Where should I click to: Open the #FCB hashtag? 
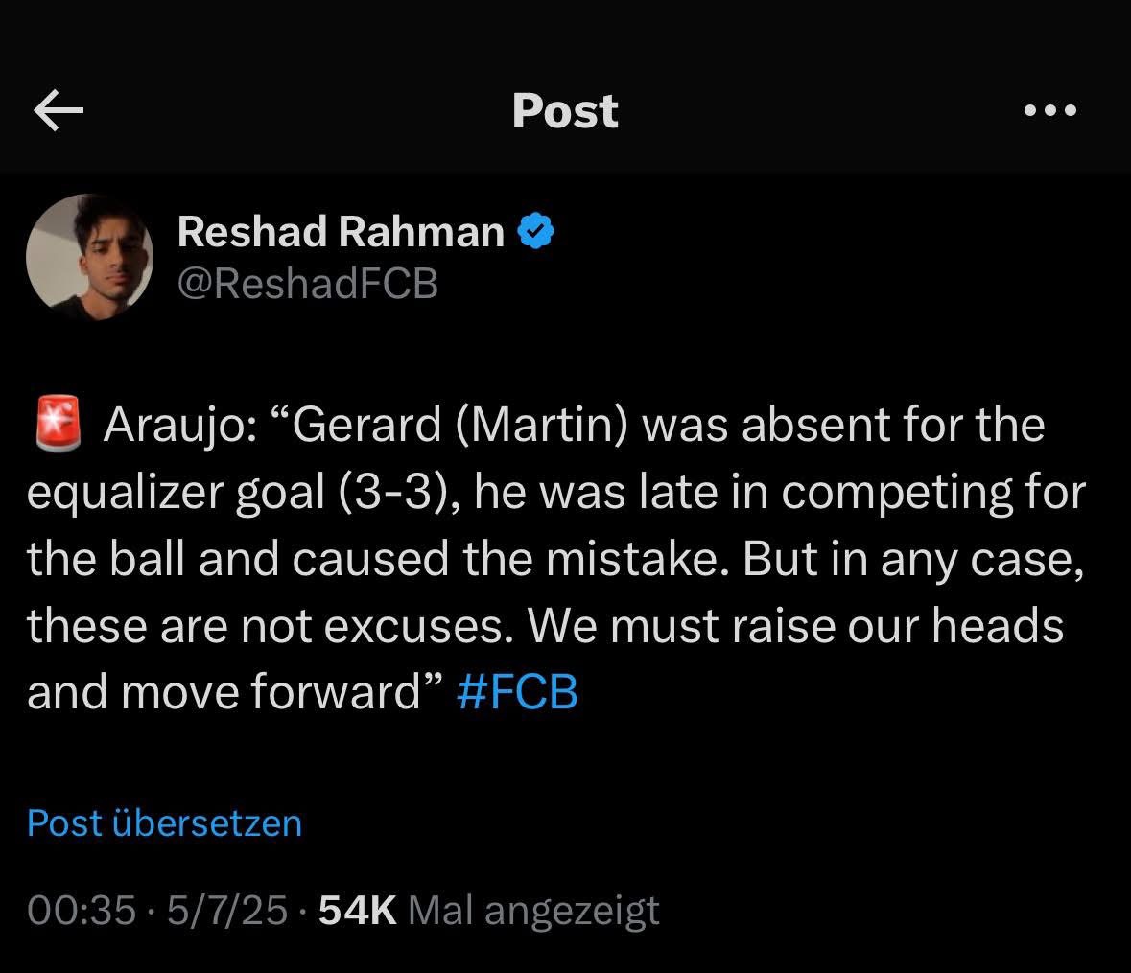click(517, 692)
